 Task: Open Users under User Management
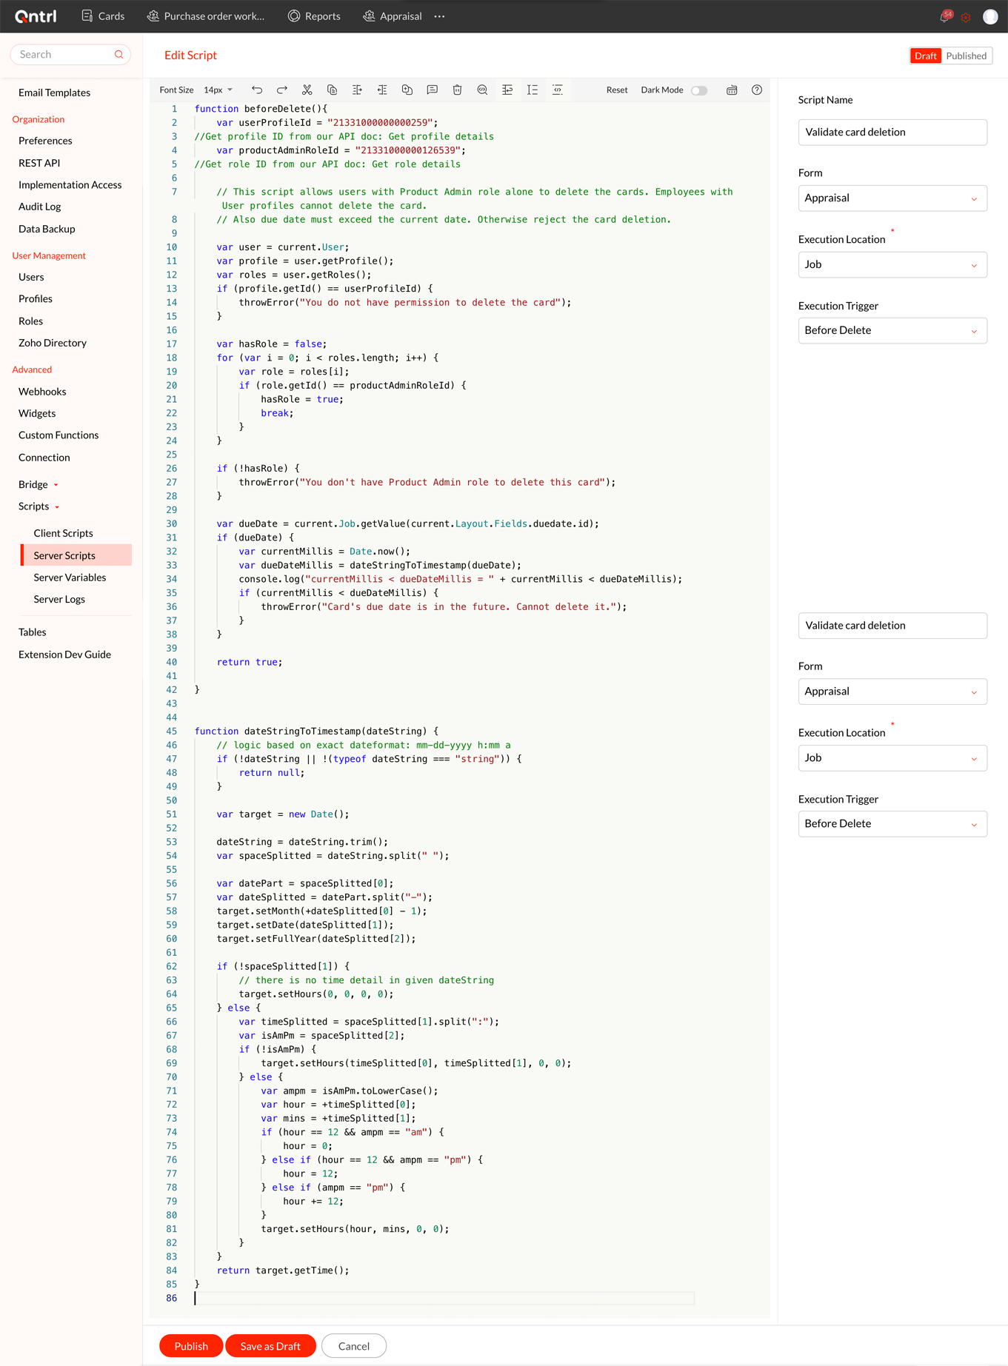coord(31,277)
